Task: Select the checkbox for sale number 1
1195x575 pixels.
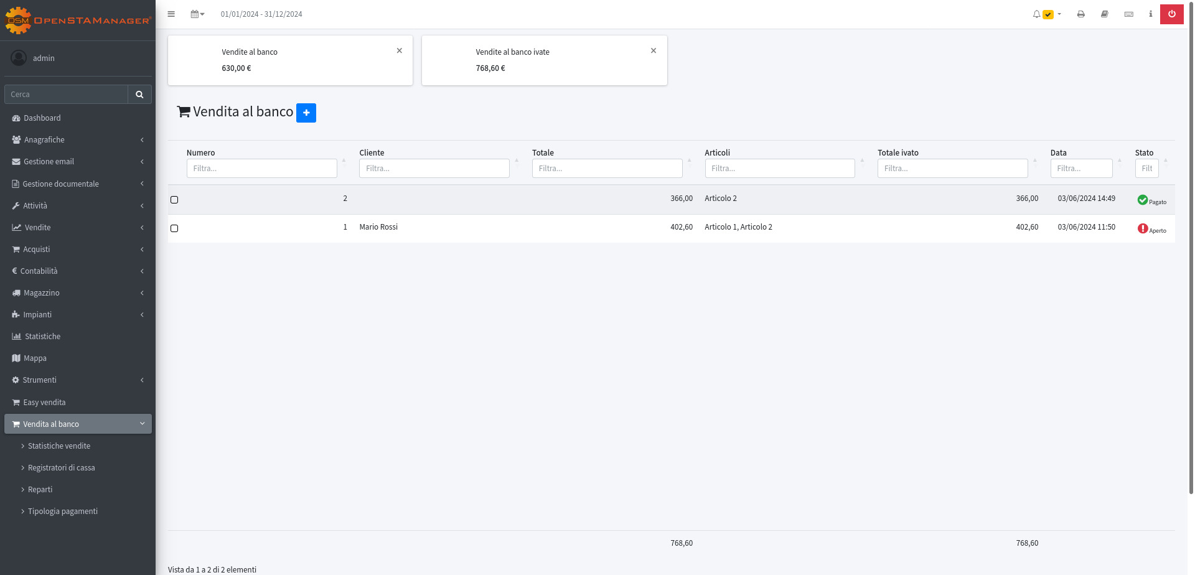Action: [x=174, y=228]
